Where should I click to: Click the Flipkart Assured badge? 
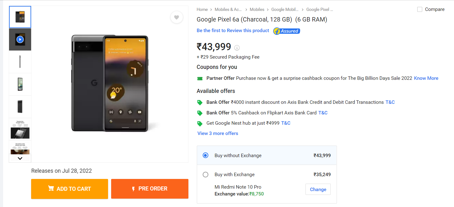pos(286,31)
